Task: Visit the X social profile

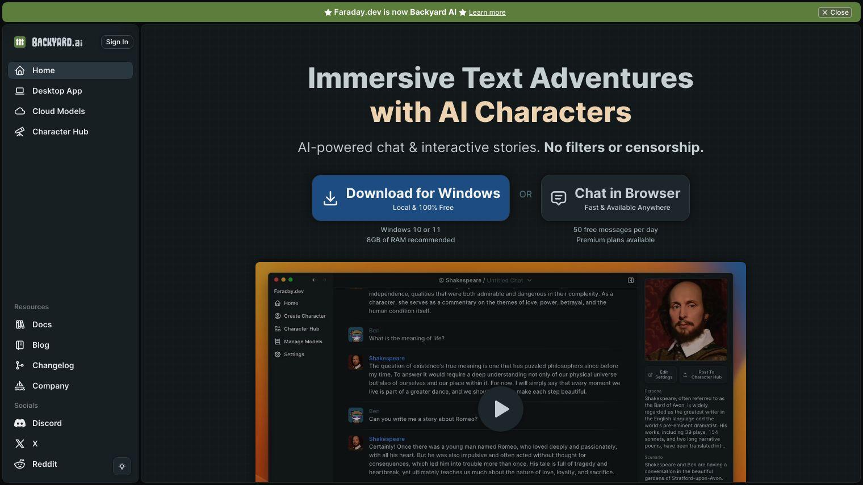Action: click(x=70, y=444)
